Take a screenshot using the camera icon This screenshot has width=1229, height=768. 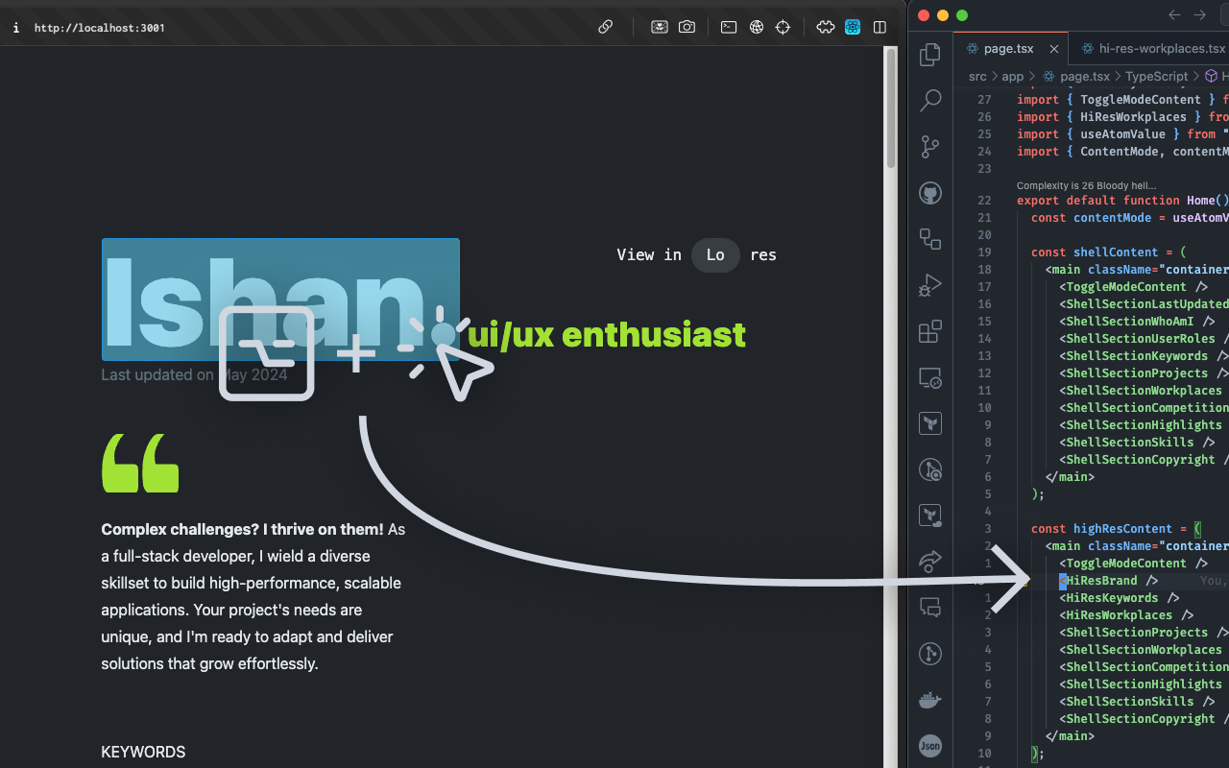[687, 27]
